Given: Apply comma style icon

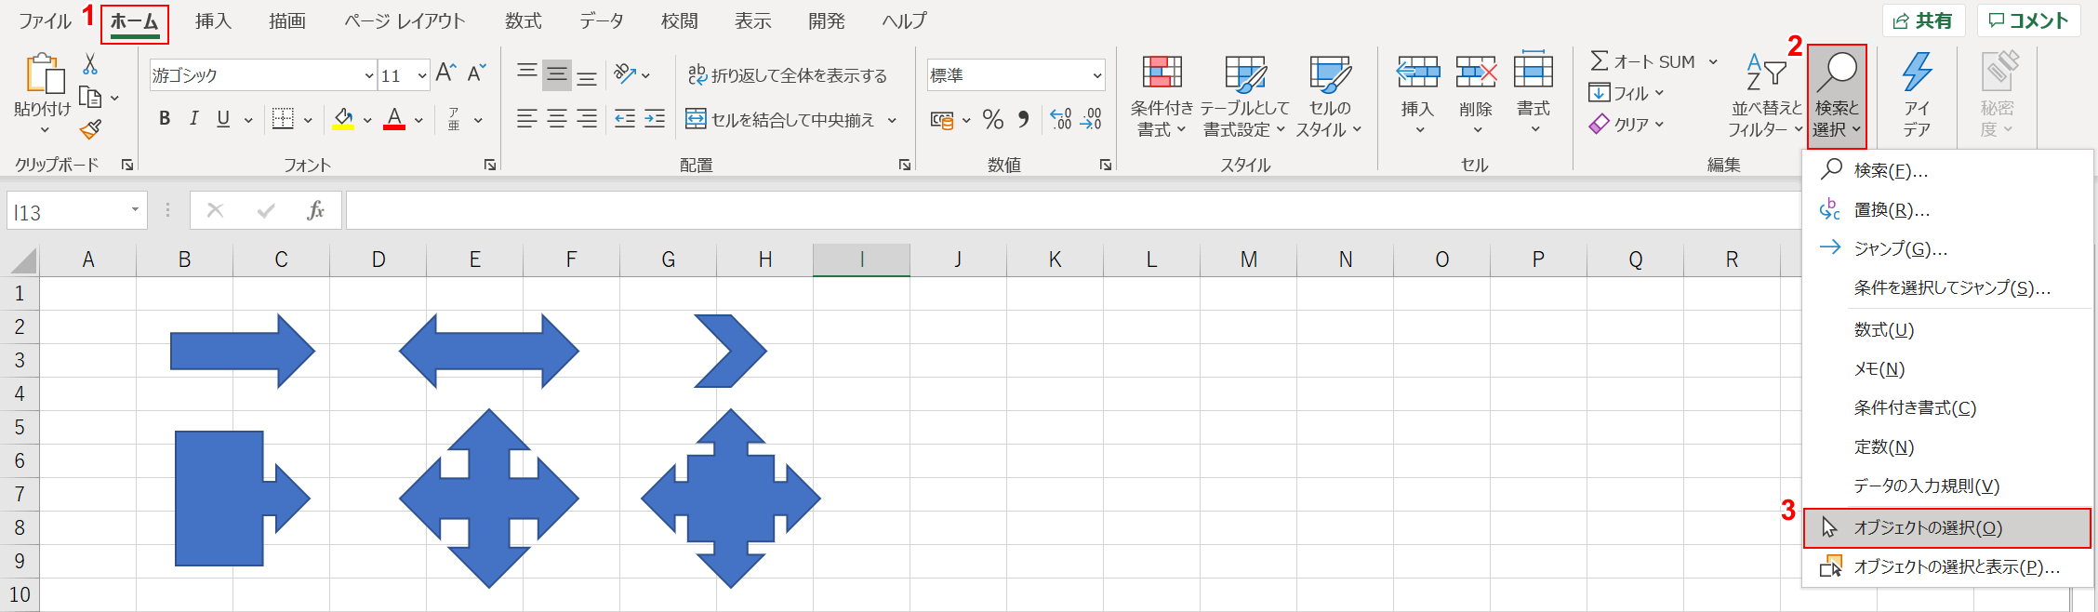Looking at the screenshot, I should click(1024, 119).
